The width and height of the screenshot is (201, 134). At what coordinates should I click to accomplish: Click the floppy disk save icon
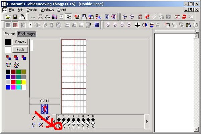tap(15, 17)
